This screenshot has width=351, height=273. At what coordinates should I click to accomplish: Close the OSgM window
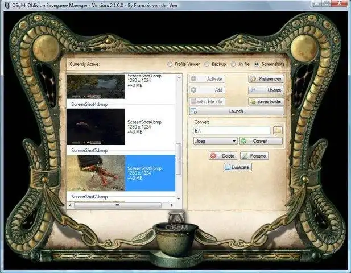(x=339, y=3)
